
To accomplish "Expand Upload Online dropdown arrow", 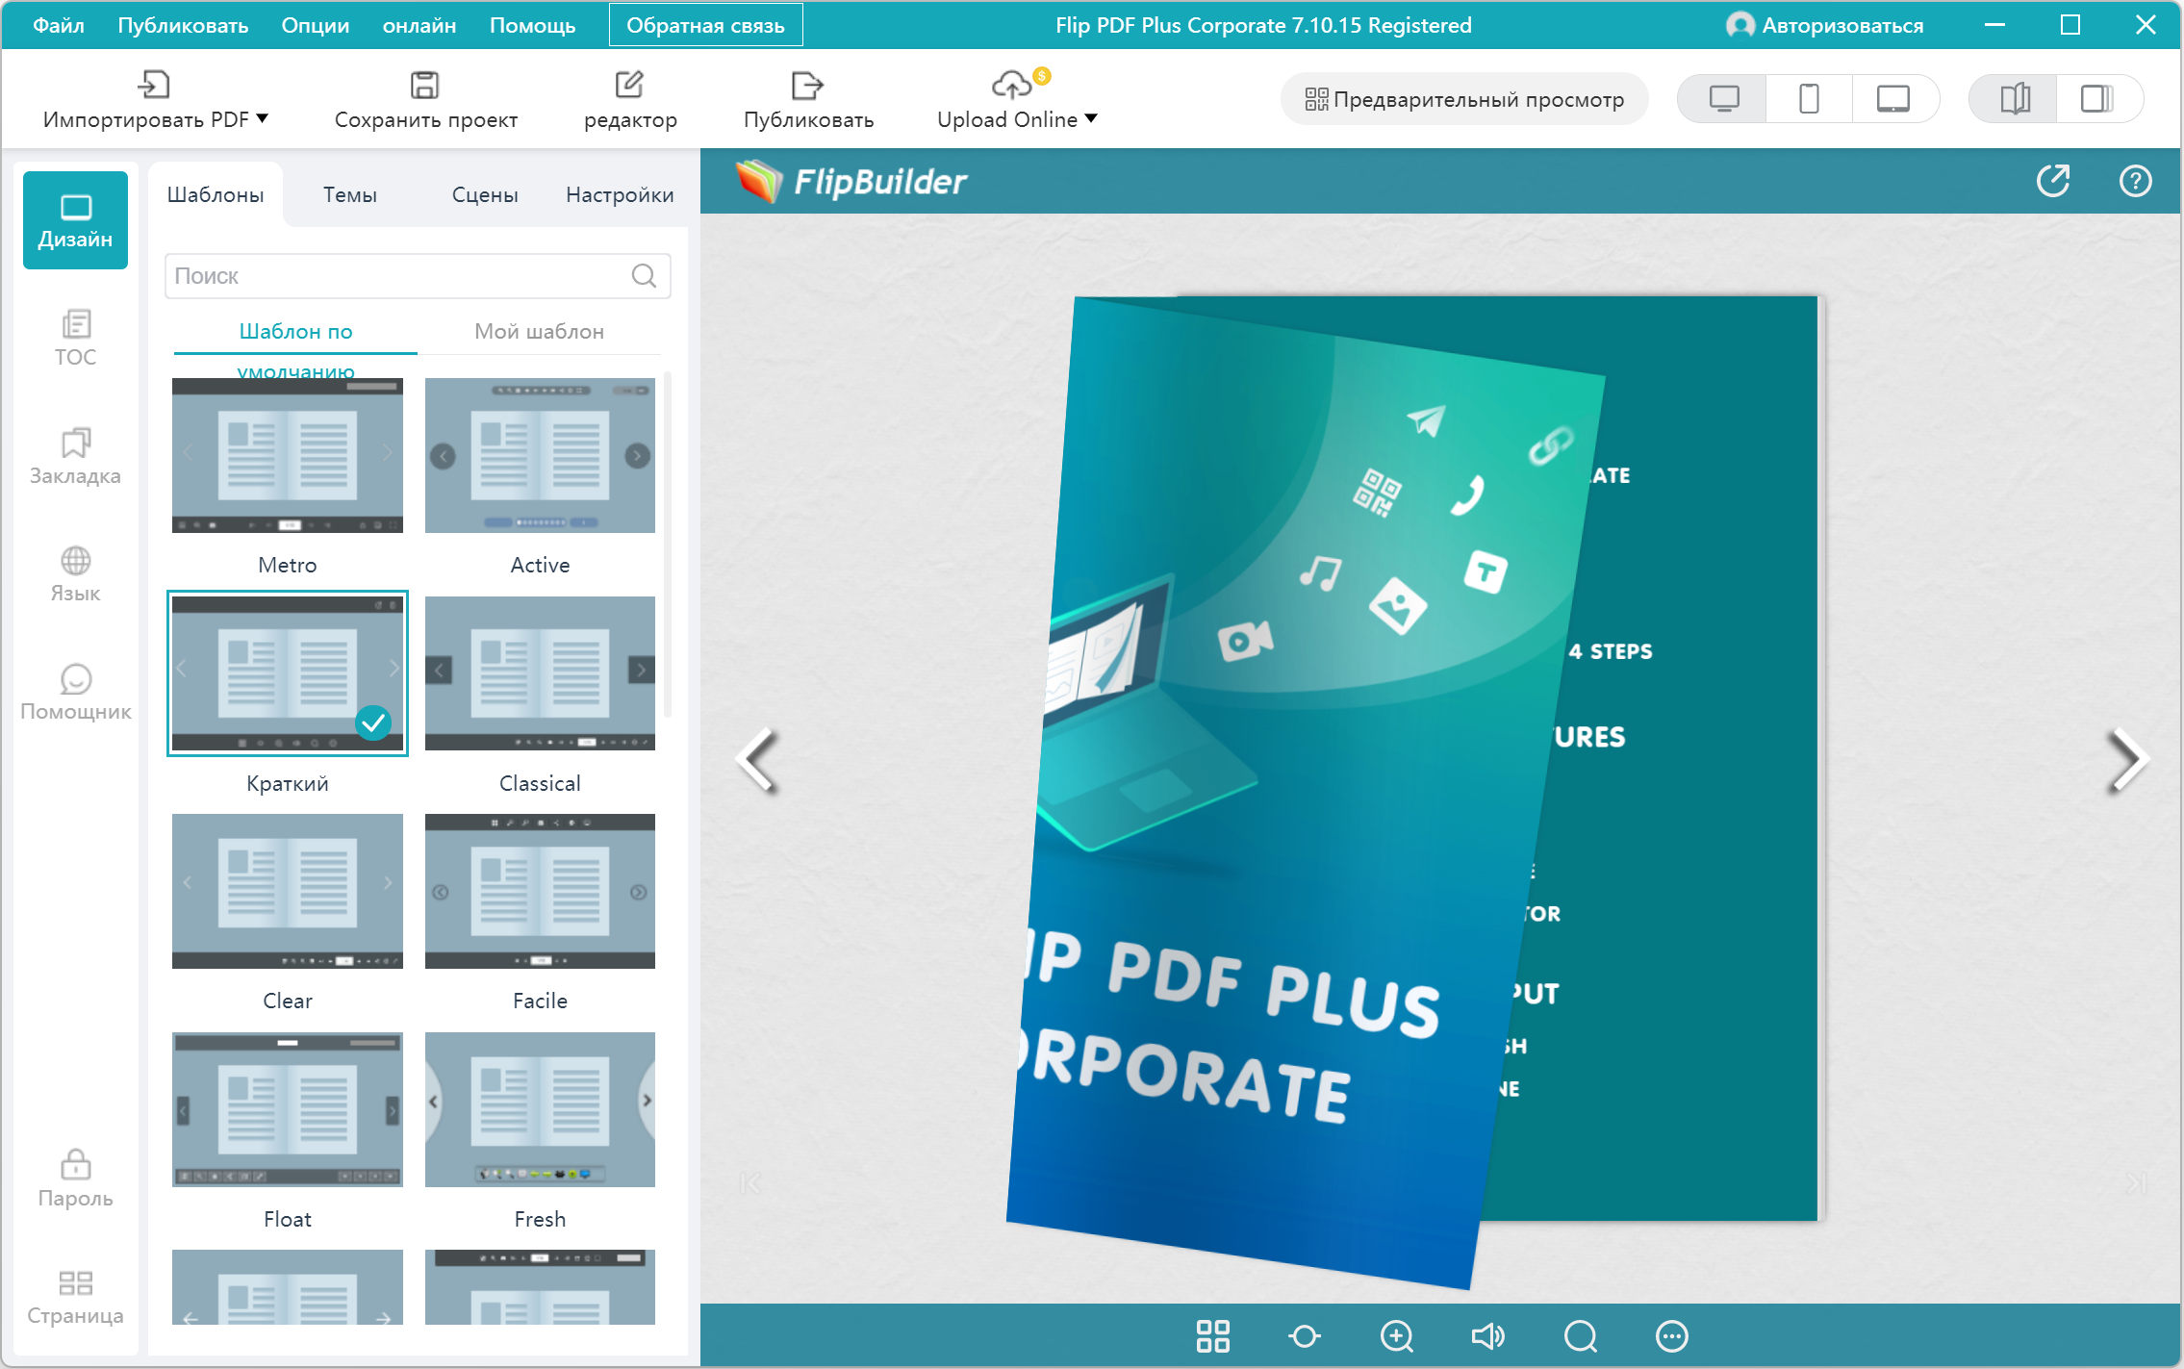I will pyautogui.click(x=1091, y=118).
